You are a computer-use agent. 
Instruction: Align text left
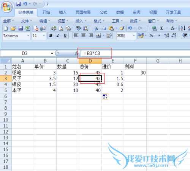coord(76,36)
